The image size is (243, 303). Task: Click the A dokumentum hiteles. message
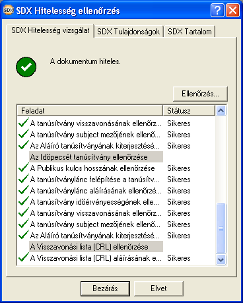[x=85, y=61]
